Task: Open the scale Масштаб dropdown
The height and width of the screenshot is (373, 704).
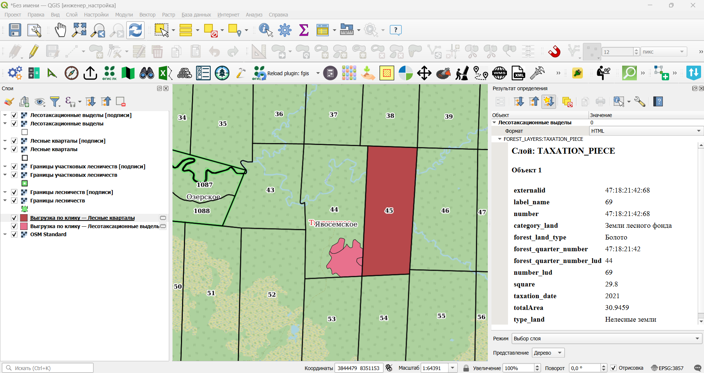Action: 453,368
